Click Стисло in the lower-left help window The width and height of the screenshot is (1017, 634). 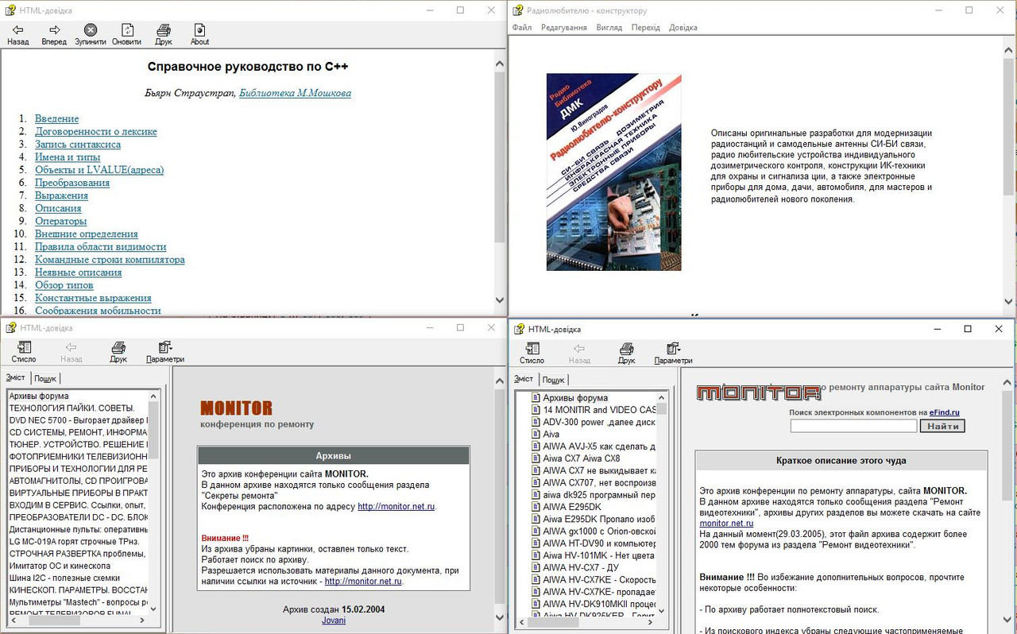coord(24,353)
